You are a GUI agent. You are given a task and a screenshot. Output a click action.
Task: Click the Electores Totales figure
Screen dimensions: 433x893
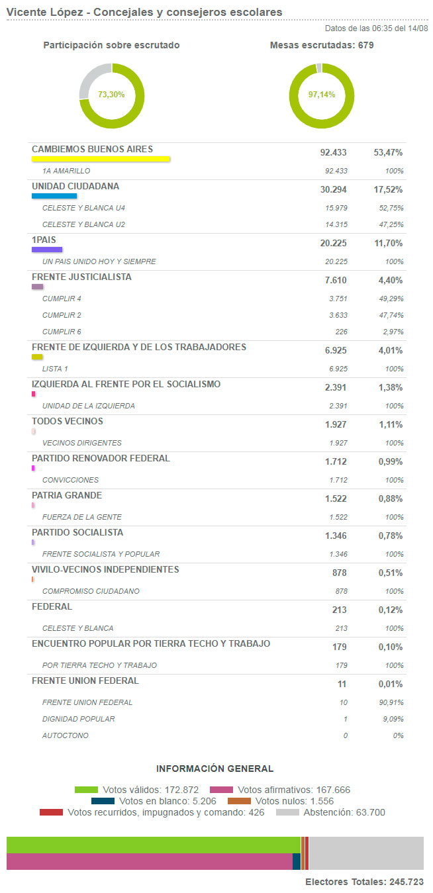coord(364,882)
